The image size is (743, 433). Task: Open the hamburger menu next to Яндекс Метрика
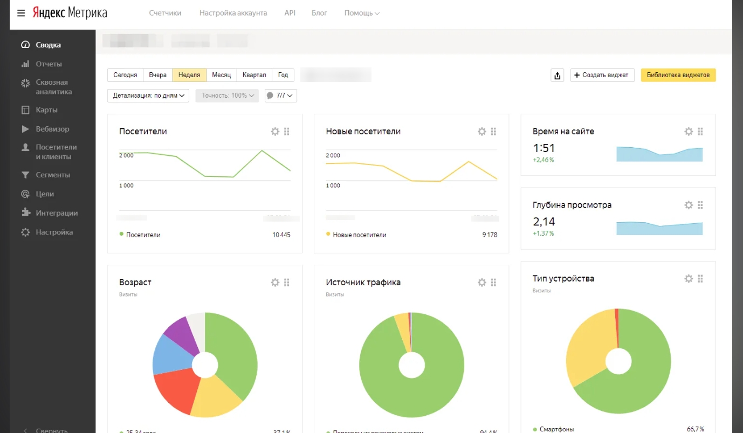pos(21,13)
